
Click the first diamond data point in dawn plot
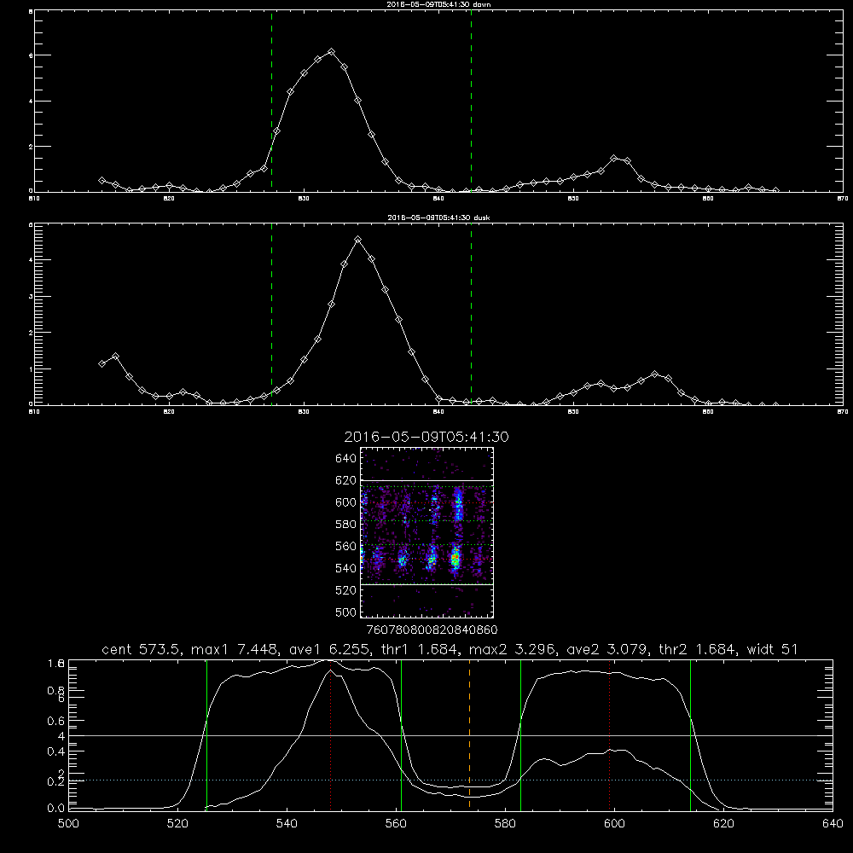coord(102,180)
